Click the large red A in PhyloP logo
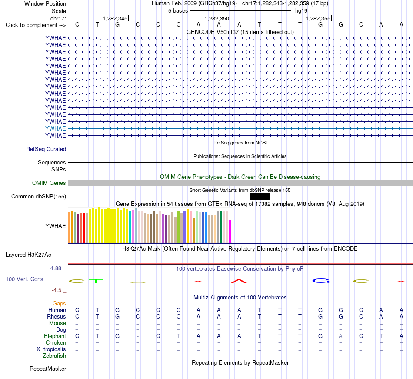Viewport: 413px width, 379px height. (239, 281)
